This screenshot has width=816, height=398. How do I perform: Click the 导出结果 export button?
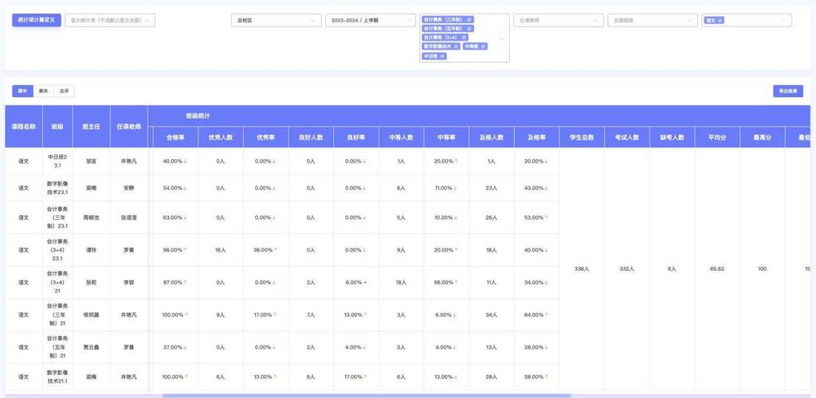tap(788, 91)
